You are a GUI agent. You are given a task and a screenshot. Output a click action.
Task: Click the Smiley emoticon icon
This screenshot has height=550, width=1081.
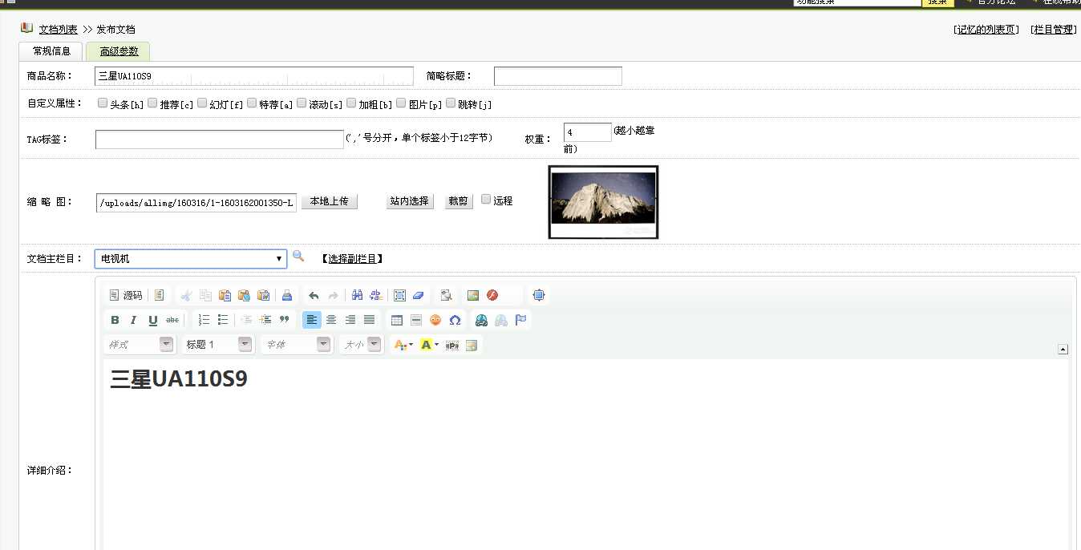pyautogui.click(x=435, y=320)
